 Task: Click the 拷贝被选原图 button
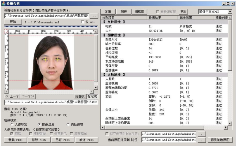tap(220, 140)
